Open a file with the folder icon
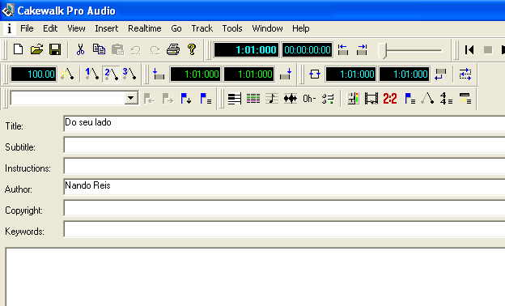505x306 pixels. [x=36, y=49]
